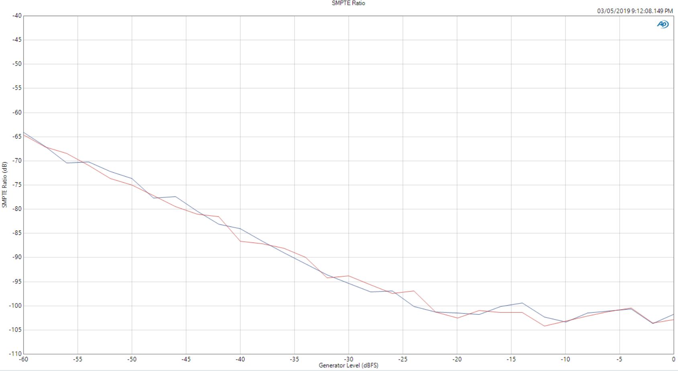678x371 pixels.
Task: Click the red trace point at -24 dBFS
Action: [x=413, y=291]
